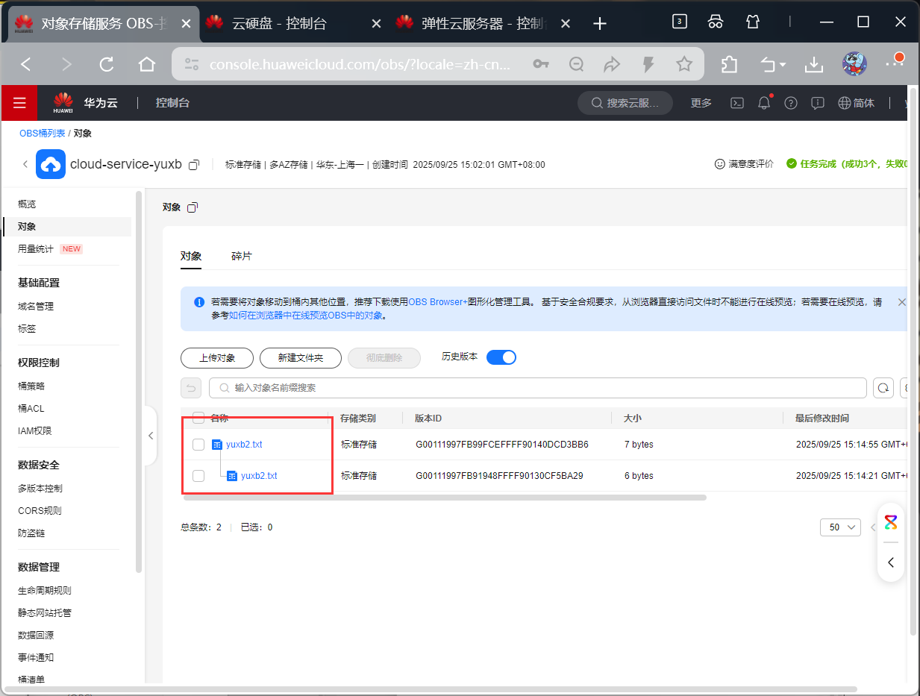Image resolution: width=920 pixels, height=696 pixels.
Task: Click the undo arrow beside search box
Action: tap(191, 388)
